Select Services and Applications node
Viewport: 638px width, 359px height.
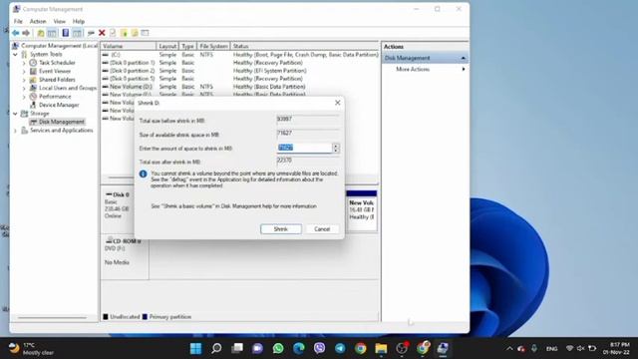click(x=61, y=131)
